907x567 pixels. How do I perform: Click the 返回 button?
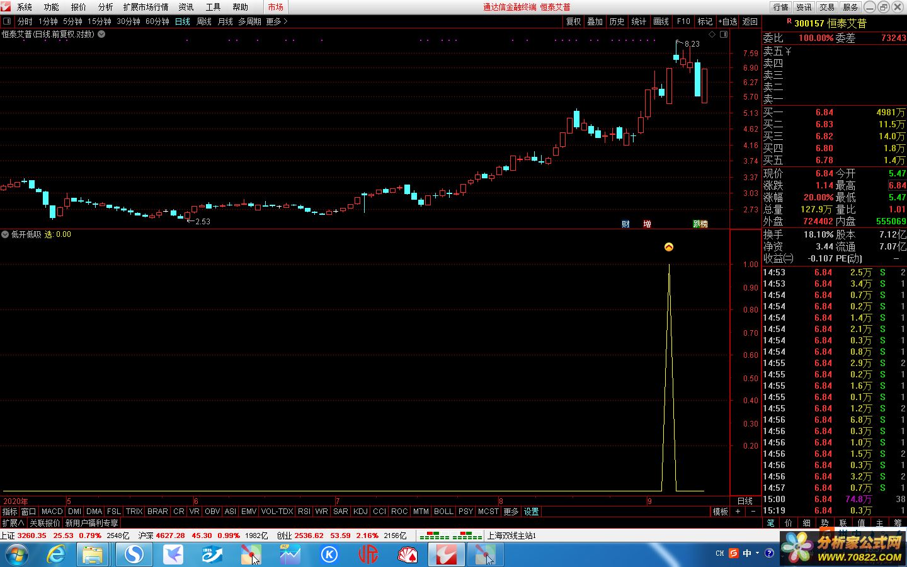(x=750, y=21)
